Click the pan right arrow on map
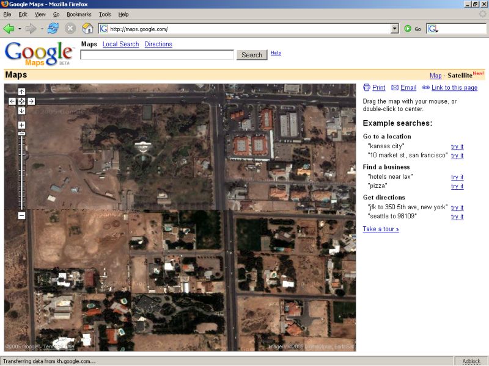 click(x=31, y=101)
